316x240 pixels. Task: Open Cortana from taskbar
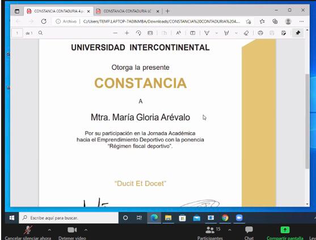(x=125, y=218)
